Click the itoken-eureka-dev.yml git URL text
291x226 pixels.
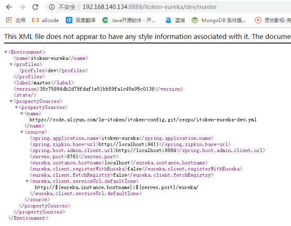point(143,120)
